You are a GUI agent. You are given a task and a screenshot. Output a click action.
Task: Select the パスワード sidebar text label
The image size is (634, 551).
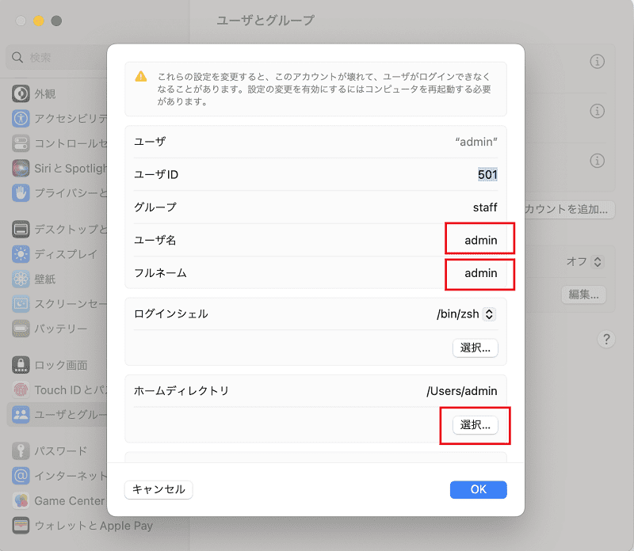pos(61,450)
